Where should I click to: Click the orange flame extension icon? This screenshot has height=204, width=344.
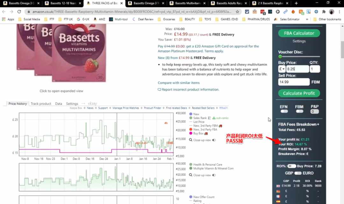293,11
